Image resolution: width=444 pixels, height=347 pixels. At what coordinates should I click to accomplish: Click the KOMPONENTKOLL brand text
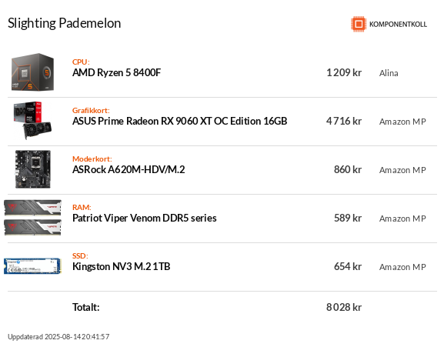398,25
